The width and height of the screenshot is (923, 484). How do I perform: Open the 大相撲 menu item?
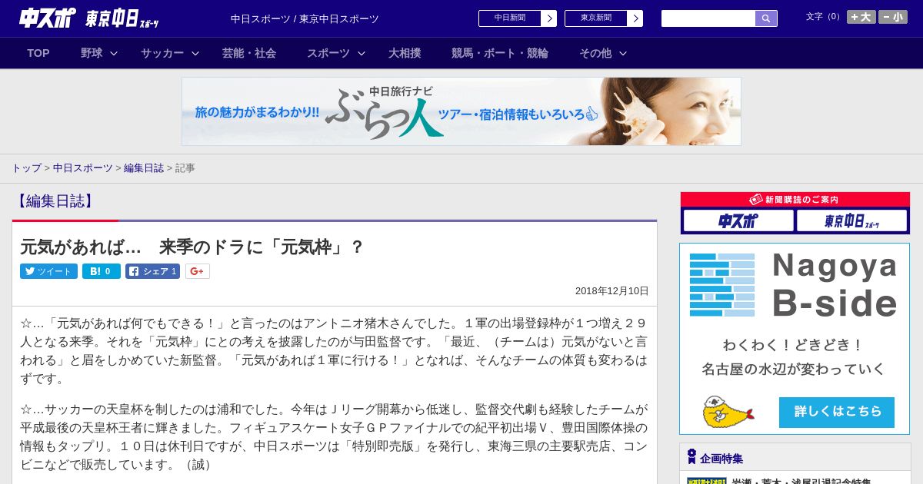[x=405, y=53]
